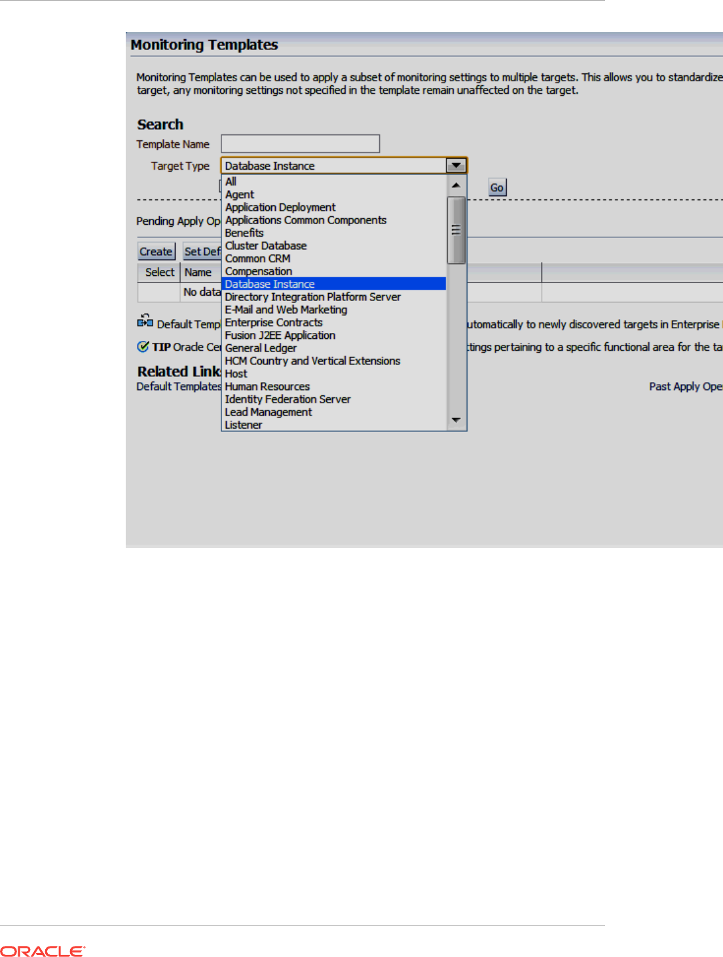
Task: Click the TIP checkmark icon
Action: coord(143,347)
